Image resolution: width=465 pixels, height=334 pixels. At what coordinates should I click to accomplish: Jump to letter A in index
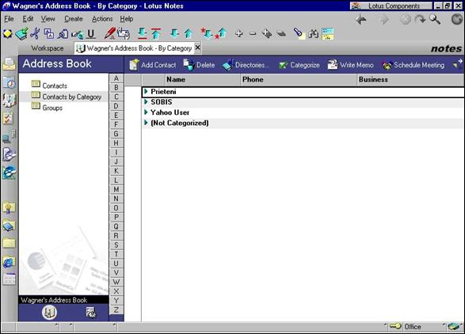pos(116,78)
